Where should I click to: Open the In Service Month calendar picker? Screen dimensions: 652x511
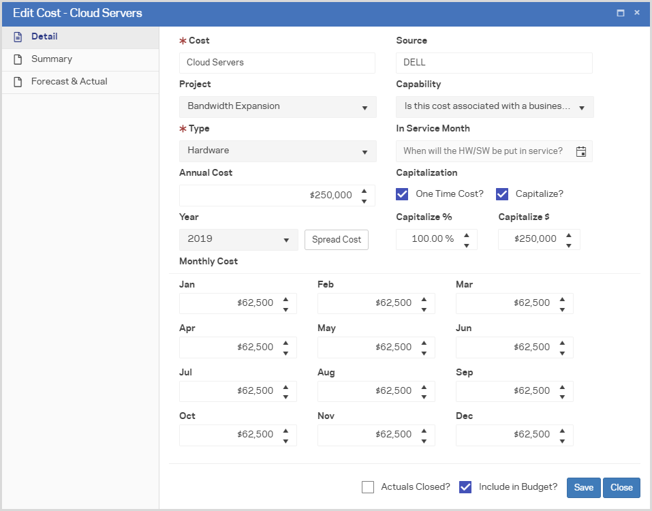tap(581, 151)
